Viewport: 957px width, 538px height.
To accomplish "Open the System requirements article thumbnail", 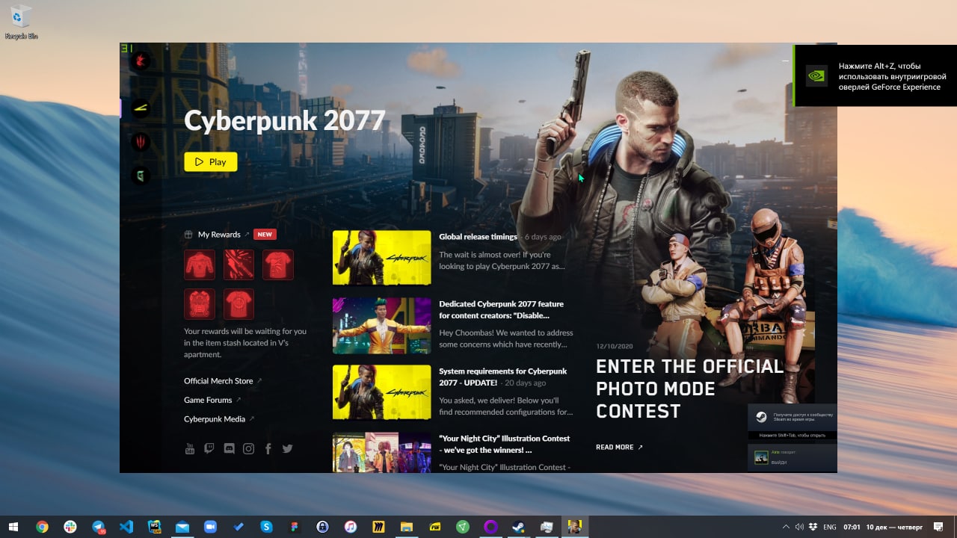I will tap(381, 392).
